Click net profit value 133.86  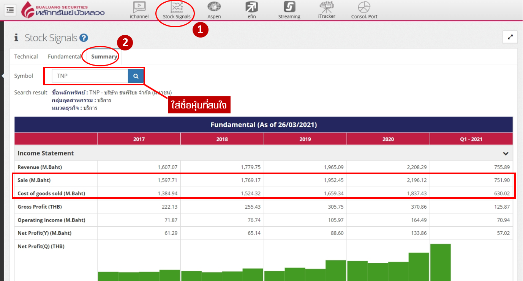(419, 233)
